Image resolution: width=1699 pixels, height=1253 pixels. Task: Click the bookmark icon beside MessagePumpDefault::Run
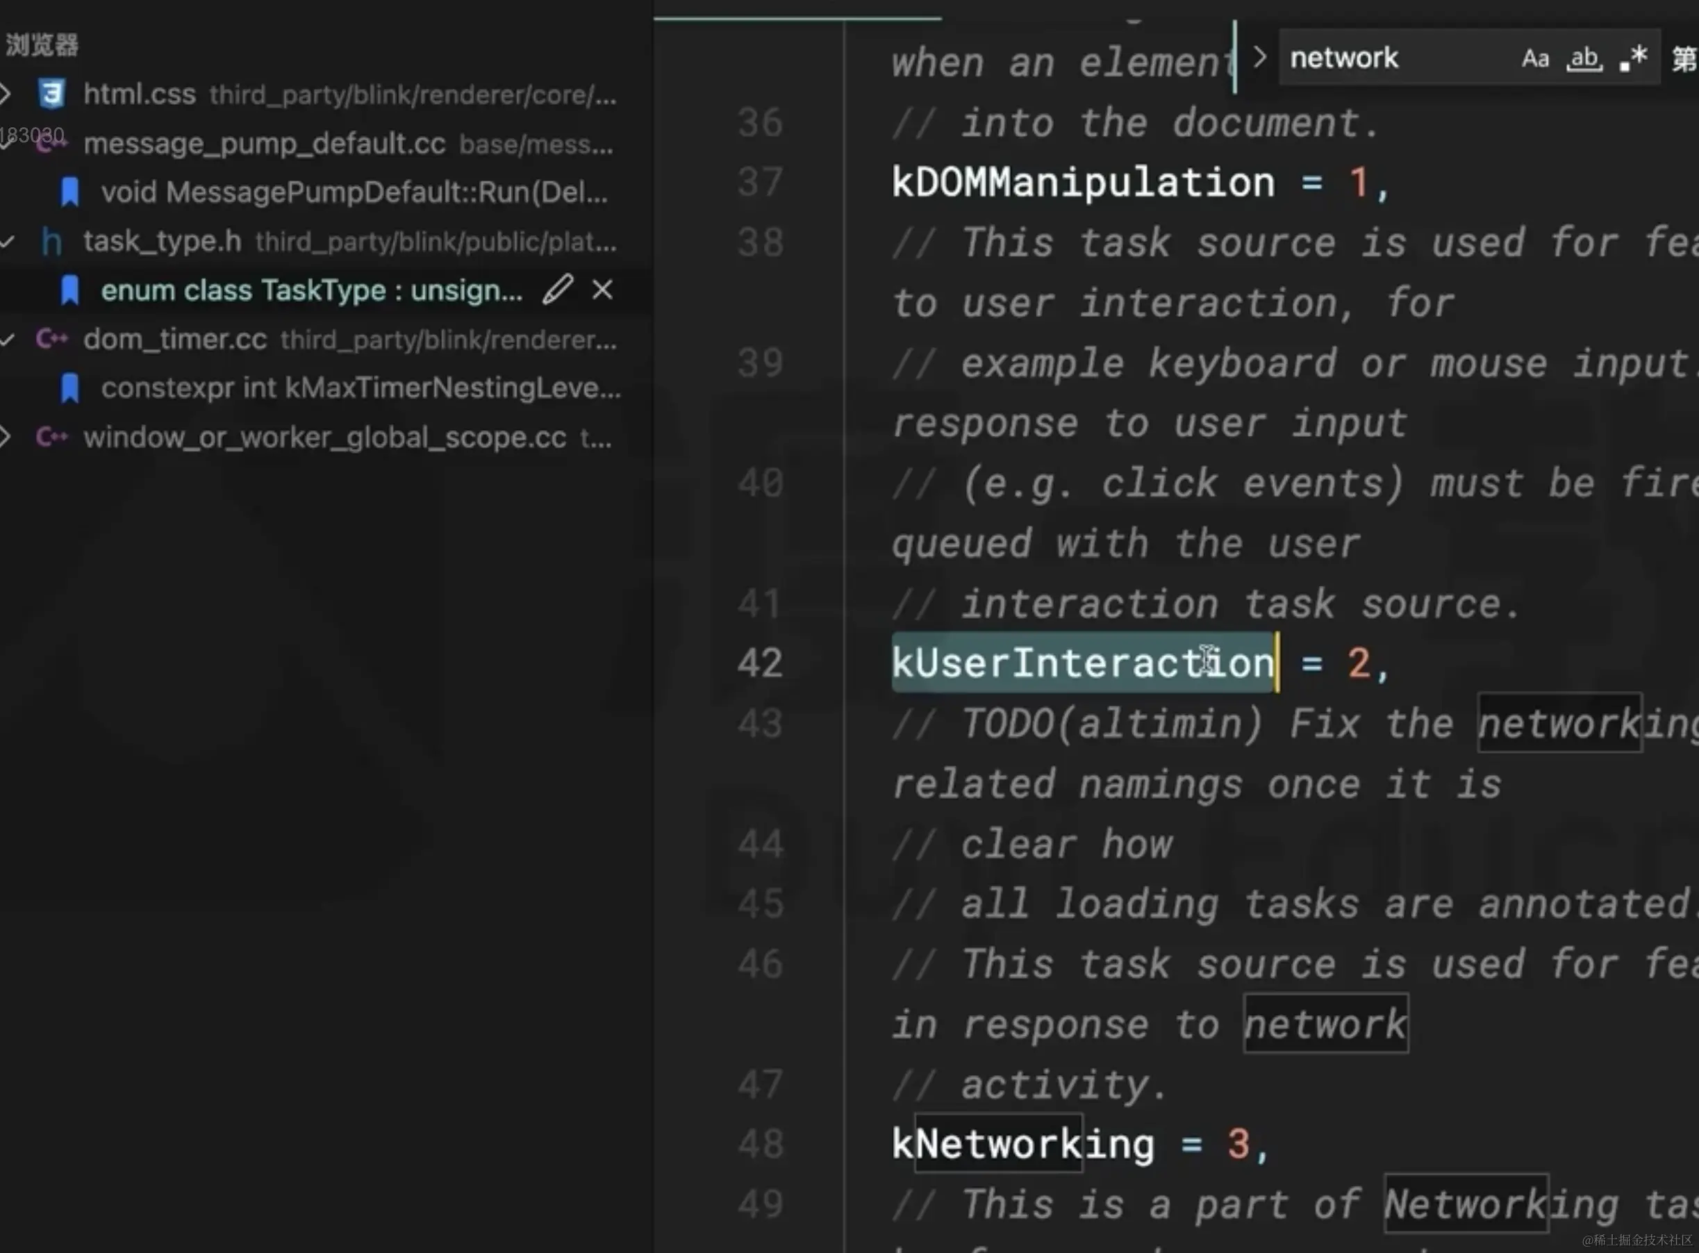[69, 192]
